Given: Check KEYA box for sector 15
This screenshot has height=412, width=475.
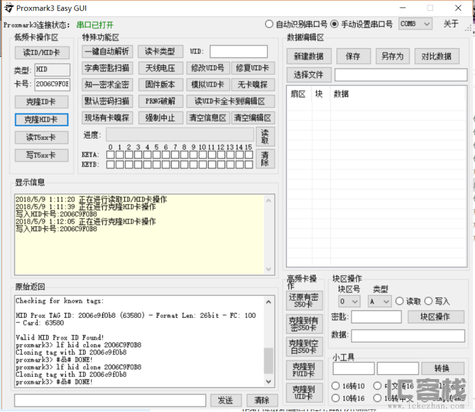Looking at the screenshot, I should [248, 154].
